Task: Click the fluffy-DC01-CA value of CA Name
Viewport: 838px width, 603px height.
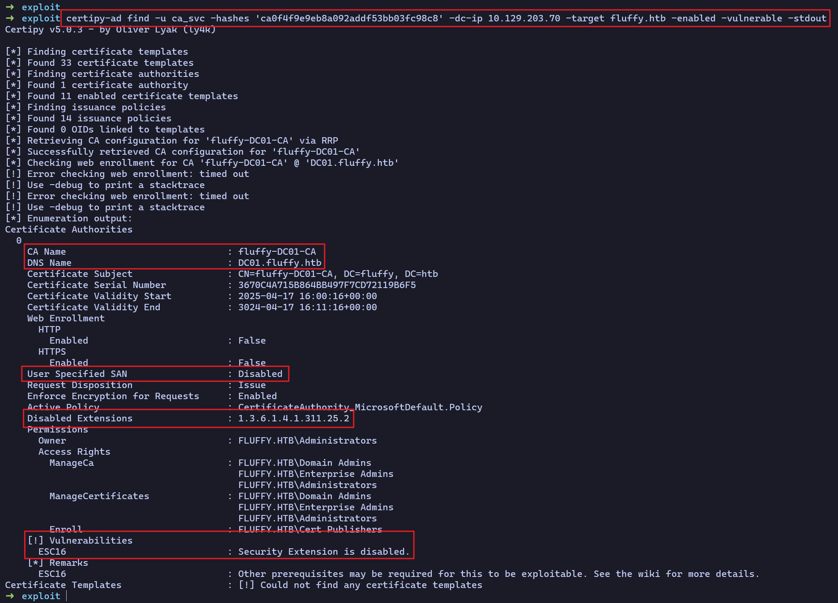Action: coord(277,251)
